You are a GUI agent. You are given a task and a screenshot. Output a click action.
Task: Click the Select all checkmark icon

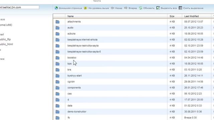tap(158, 8)
